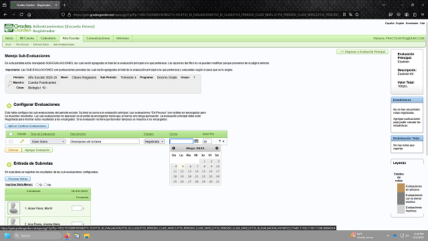The height and width of the screenshot is (241, 428).
Task: Click the Grades Garden logo
Action: (x=18, y=28)
